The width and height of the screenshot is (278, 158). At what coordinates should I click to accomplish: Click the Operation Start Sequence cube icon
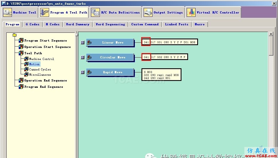tap(21, 47)
